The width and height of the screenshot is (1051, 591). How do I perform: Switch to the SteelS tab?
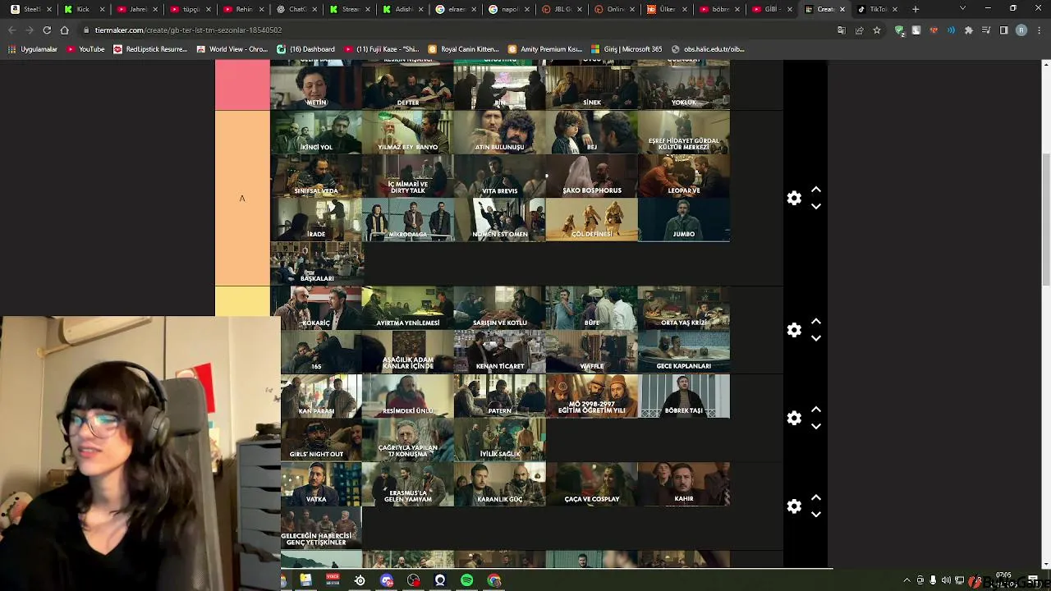tap(30, 9)
